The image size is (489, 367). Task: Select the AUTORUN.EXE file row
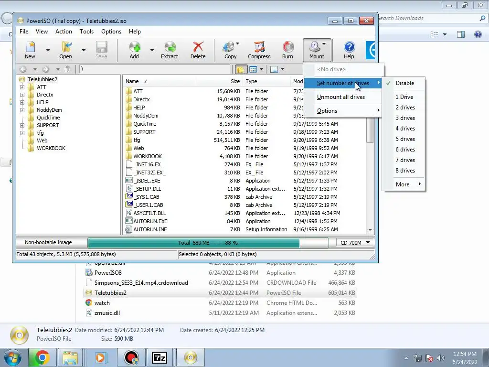click(245, 221)
